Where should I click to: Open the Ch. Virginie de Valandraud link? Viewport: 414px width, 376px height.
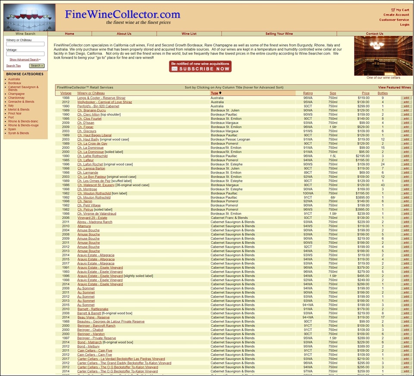click(x=97, y=214)
